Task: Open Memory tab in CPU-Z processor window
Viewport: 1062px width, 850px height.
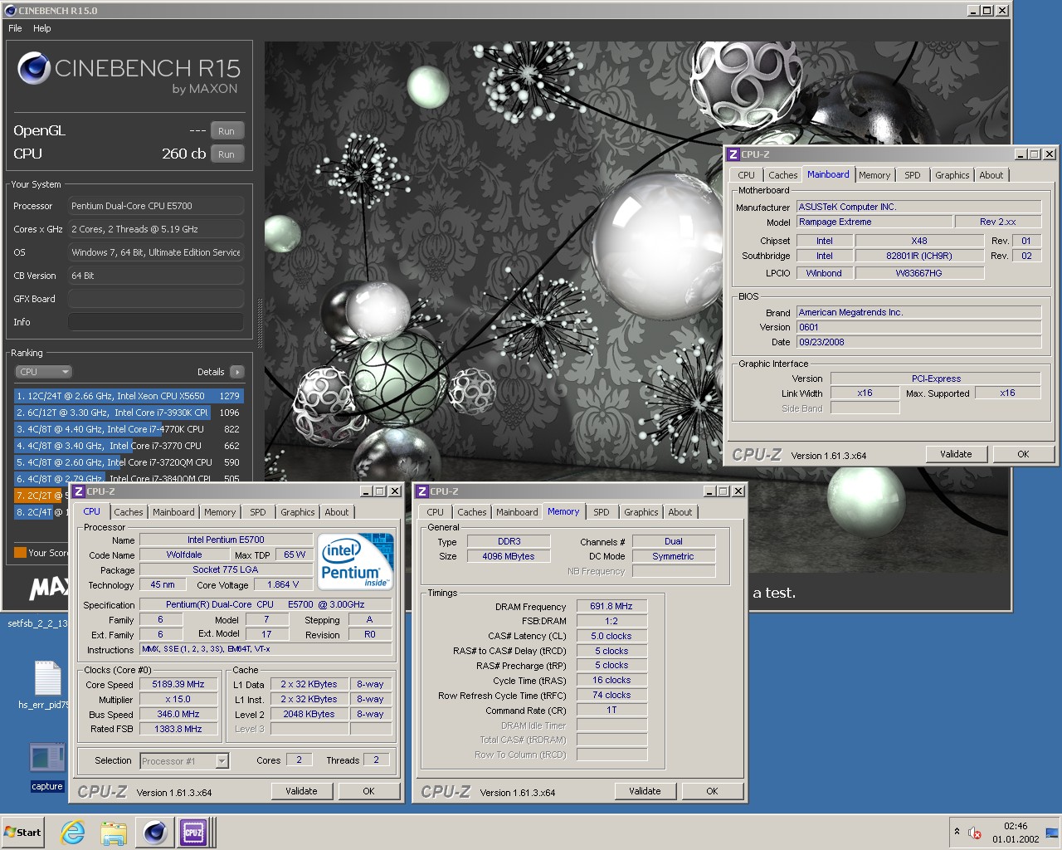Action: click(220, 512)
